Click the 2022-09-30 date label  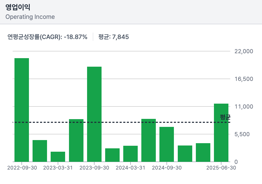click(x=22, y=168)
